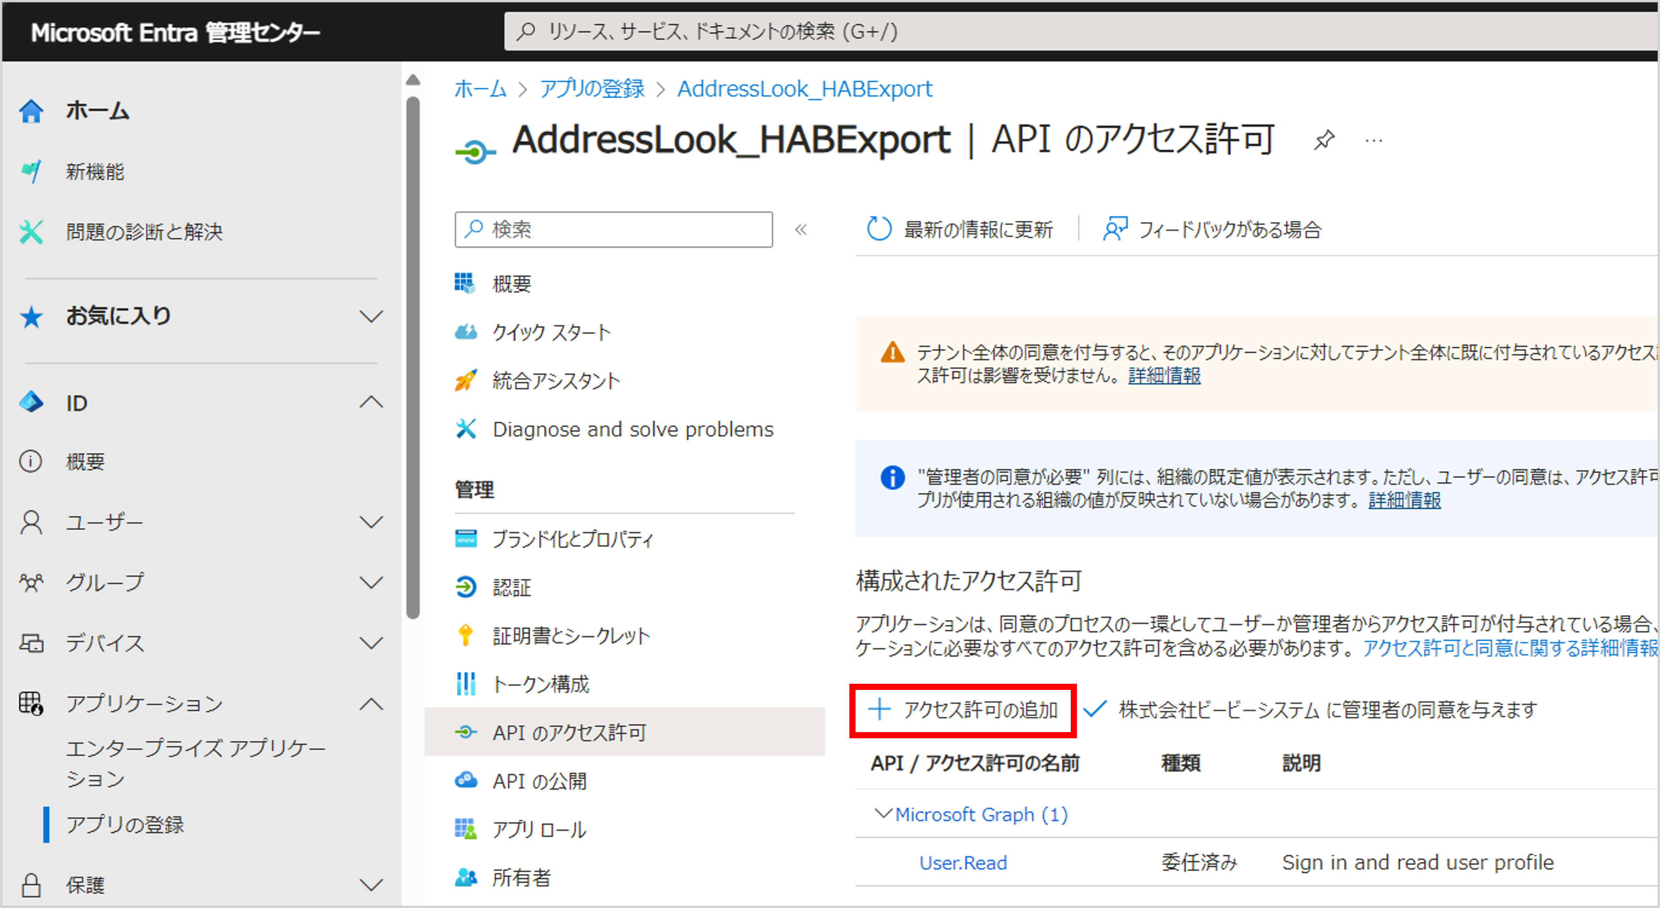This screenshot has width=1660, height=908.
Task: Open 問題の診断と解決 via its wrench icon
Action: tap(31, 232)
